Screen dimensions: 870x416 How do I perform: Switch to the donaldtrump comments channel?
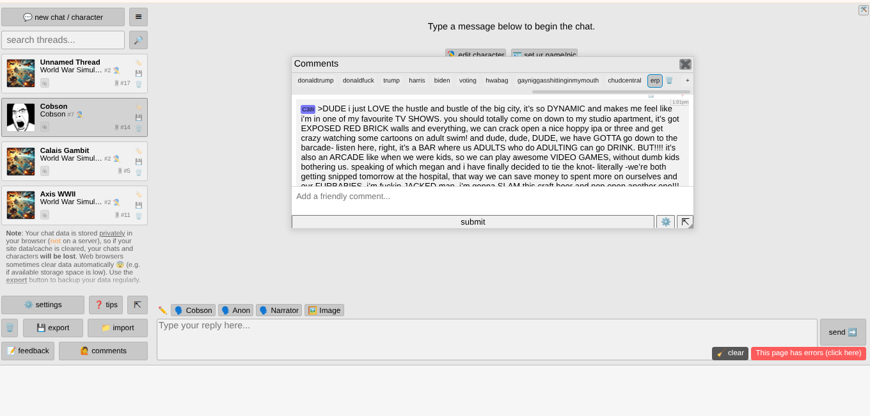pyautogui.click(x=316, y=81)
